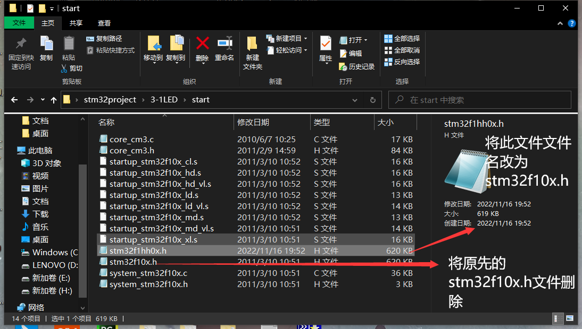Image resolution: width=582 pixels, height=329 pixels.
Task: Select the file stm32f10x.h in list
Action: pyautogui.click(x=133, y=262)
